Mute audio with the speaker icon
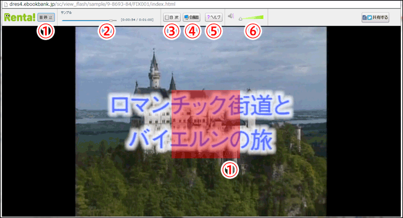 [231, 16]
